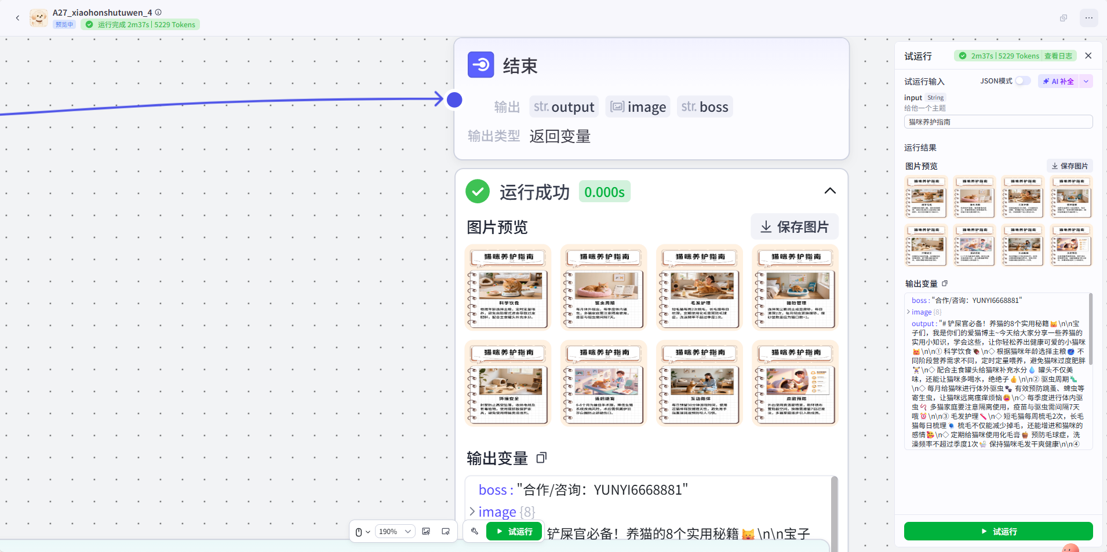Click the image export icon in canvas toolbar
Screen dimensions: 1107x552
click(x=426, y=532)
